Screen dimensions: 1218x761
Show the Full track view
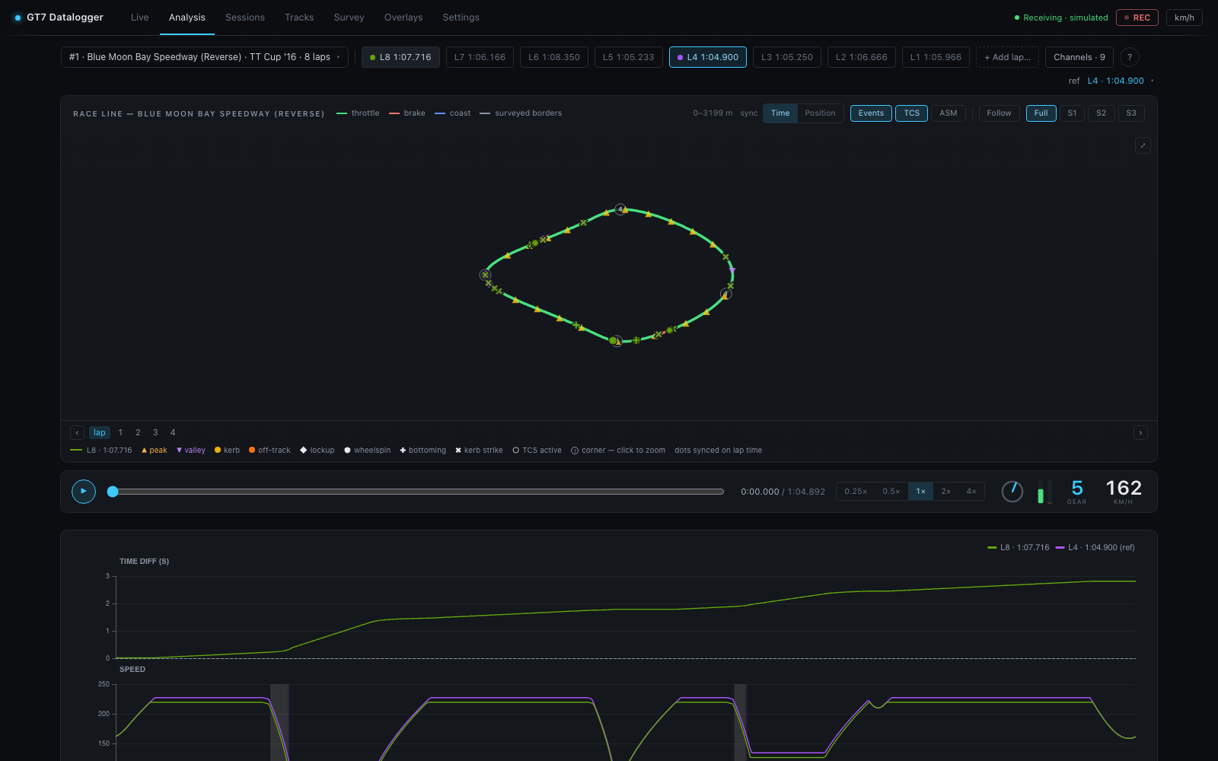point(1041,113)
